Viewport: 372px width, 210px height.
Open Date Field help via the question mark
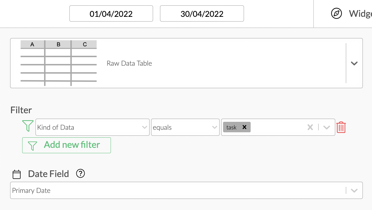pos(80,174)
